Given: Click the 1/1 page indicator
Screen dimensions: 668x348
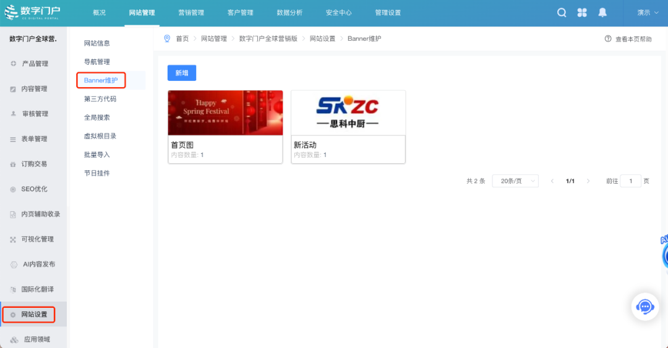Looking at the screenshot, I should point(570,181).
